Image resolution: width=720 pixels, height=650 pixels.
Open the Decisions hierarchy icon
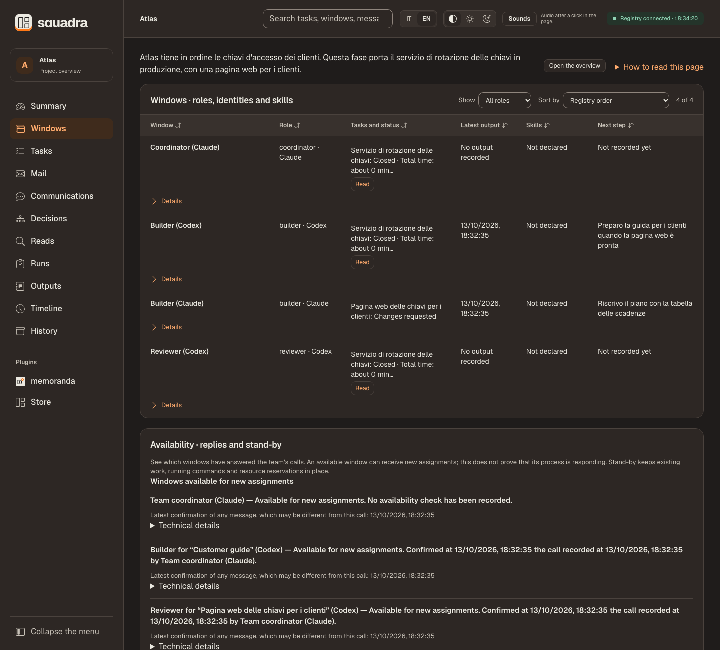pos(20,219)
